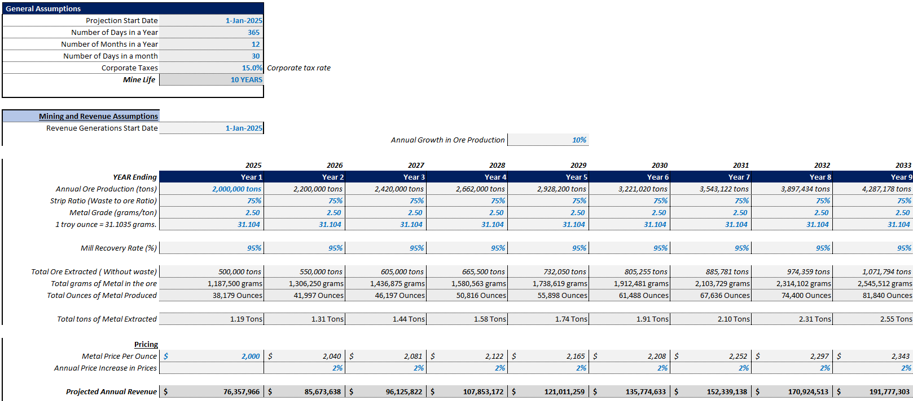Click the Mine Life 10 YEARS cell
The width and height of the screenshot is (913, 401).
212,79
